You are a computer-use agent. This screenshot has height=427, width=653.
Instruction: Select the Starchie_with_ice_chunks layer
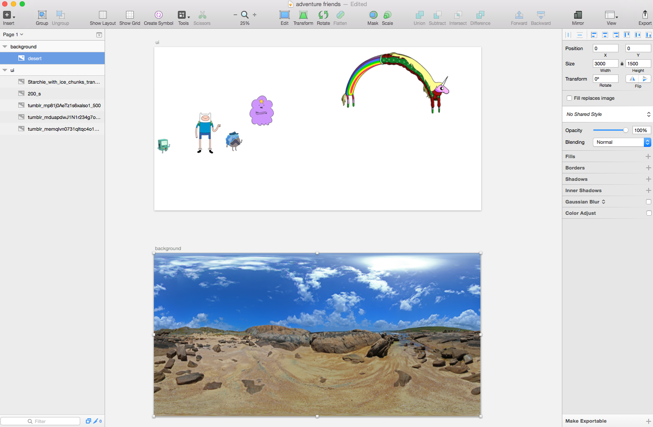click(x=52, y=82)
